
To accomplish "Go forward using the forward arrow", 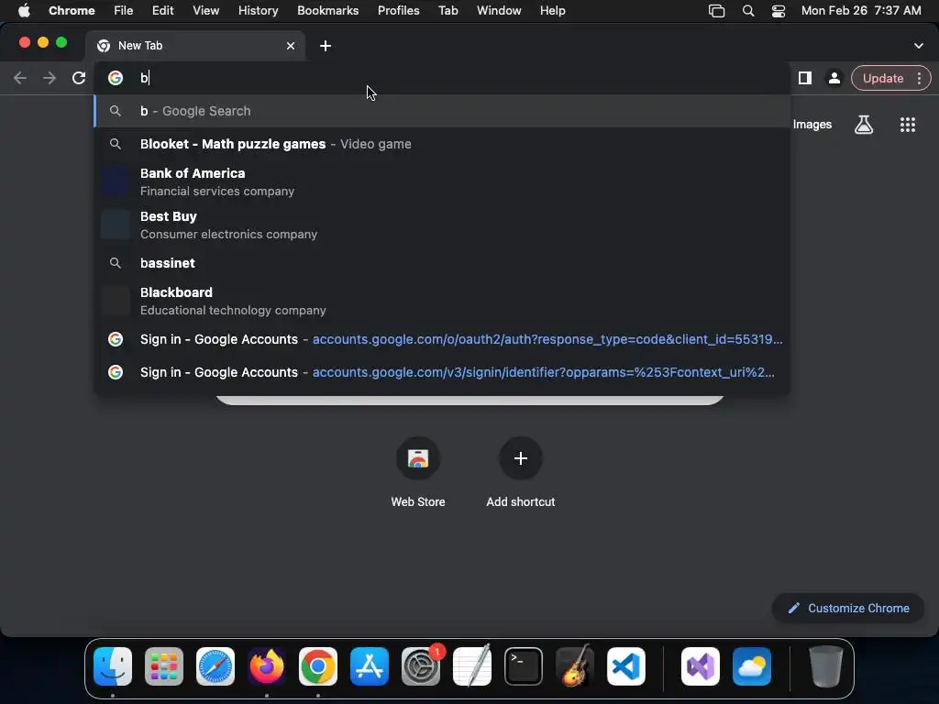I will [x=50, y=78].
